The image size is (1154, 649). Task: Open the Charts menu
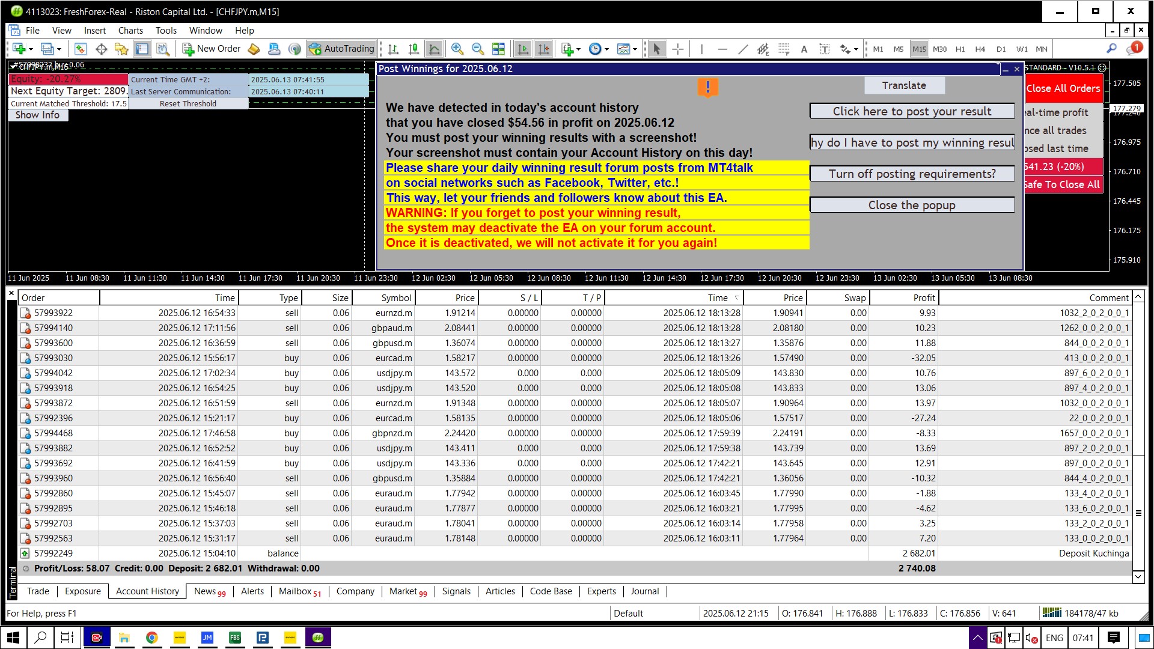pyautogui.click(x=130, y=31)
